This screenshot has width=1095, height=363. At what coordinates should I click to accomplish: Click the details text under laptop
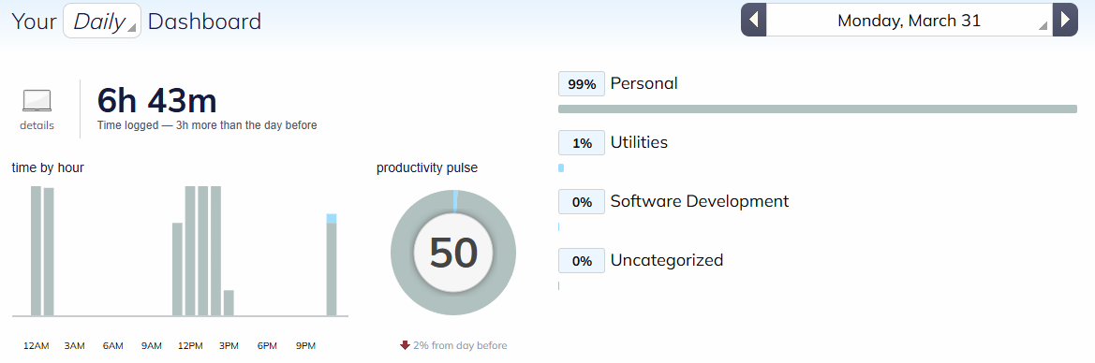click(37, 125)
